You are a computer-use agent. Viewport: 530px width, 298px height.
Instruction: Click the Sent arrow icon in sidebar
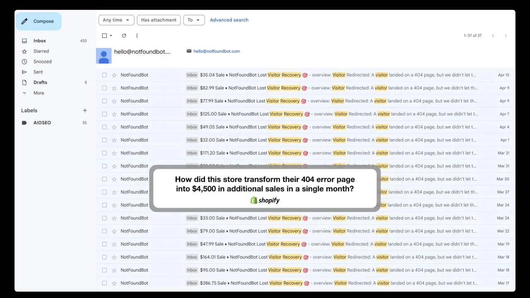[24, 72]
